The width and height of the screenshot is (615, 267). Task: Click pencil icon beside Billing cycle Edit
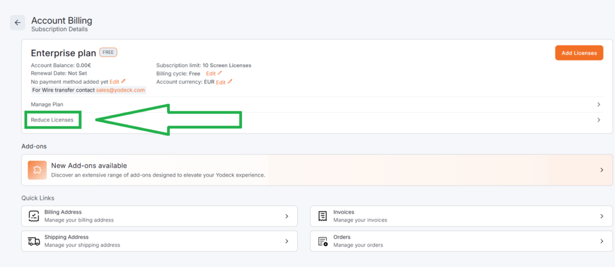pyautogui.click(x=219, y=73)
